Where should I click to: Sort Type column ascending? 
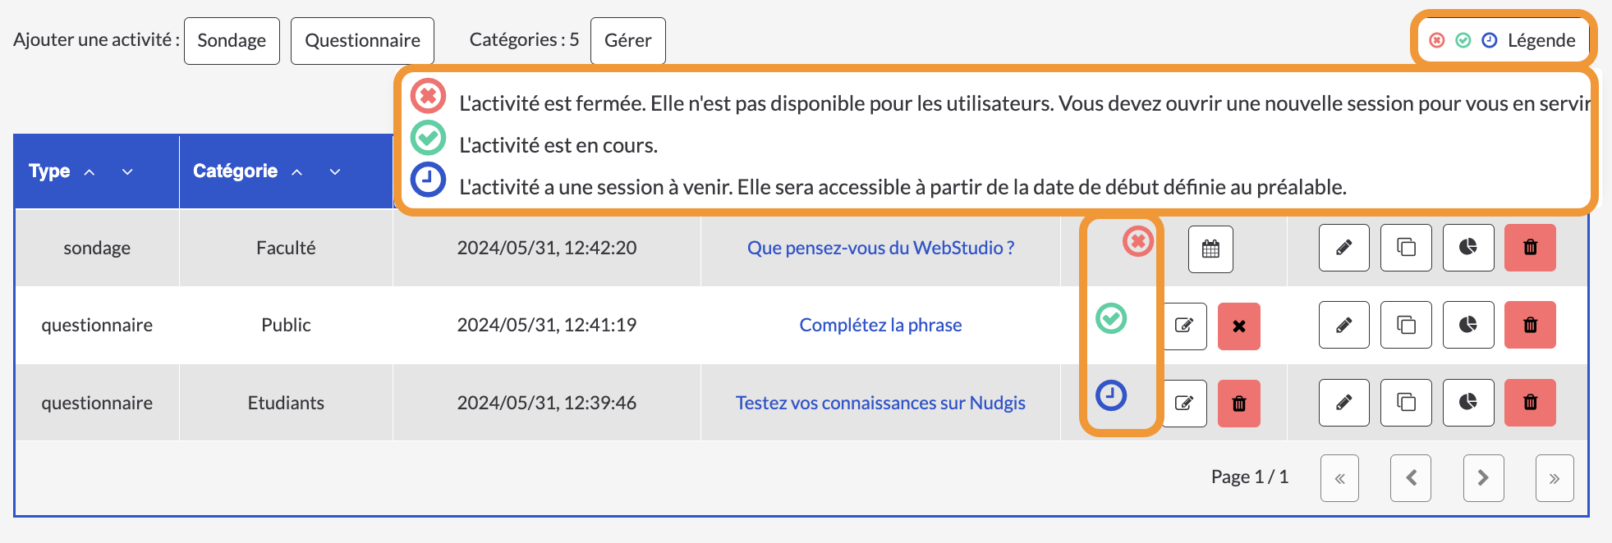(x=90, y=172)
